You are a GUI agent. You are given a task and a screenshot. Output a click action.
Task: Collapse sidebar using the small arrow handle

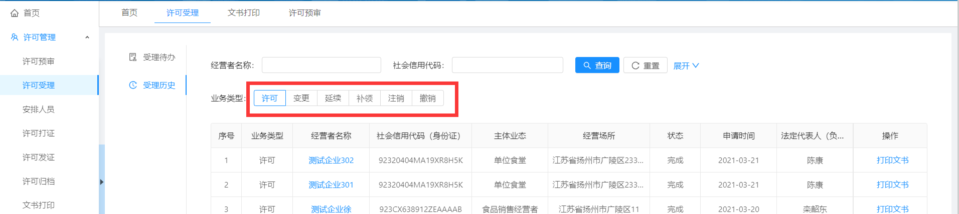coord(101,182)
